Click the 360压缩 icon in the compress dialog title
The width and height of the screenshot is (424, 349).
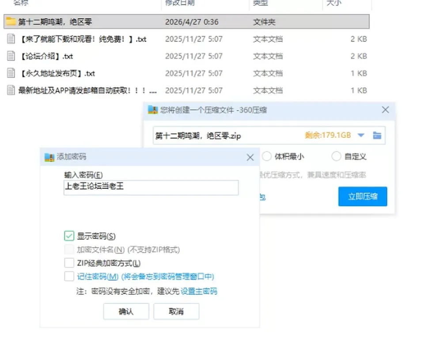click(153, 110)
